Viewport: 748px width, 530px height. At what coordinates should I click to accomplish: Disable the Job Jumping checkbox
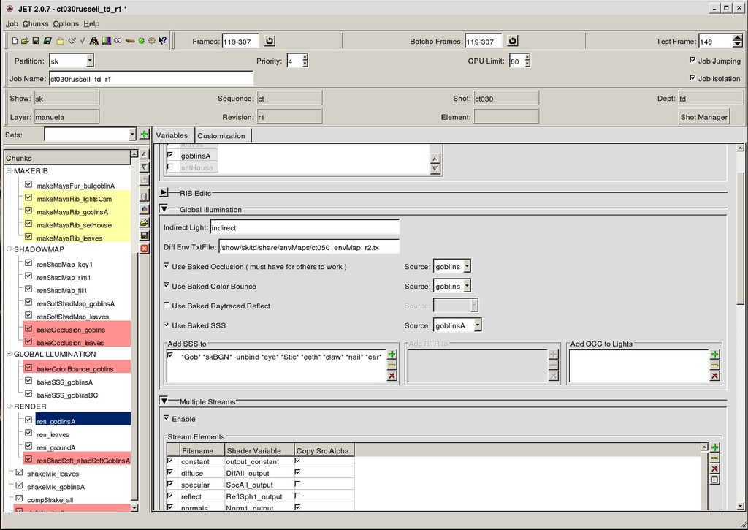click(692, 61)
